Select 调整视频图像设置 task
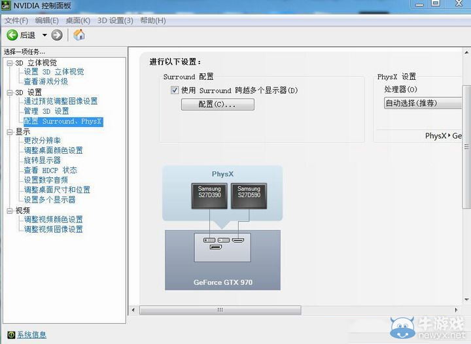Screen dimensions: 471x344 tap(53, 230)
